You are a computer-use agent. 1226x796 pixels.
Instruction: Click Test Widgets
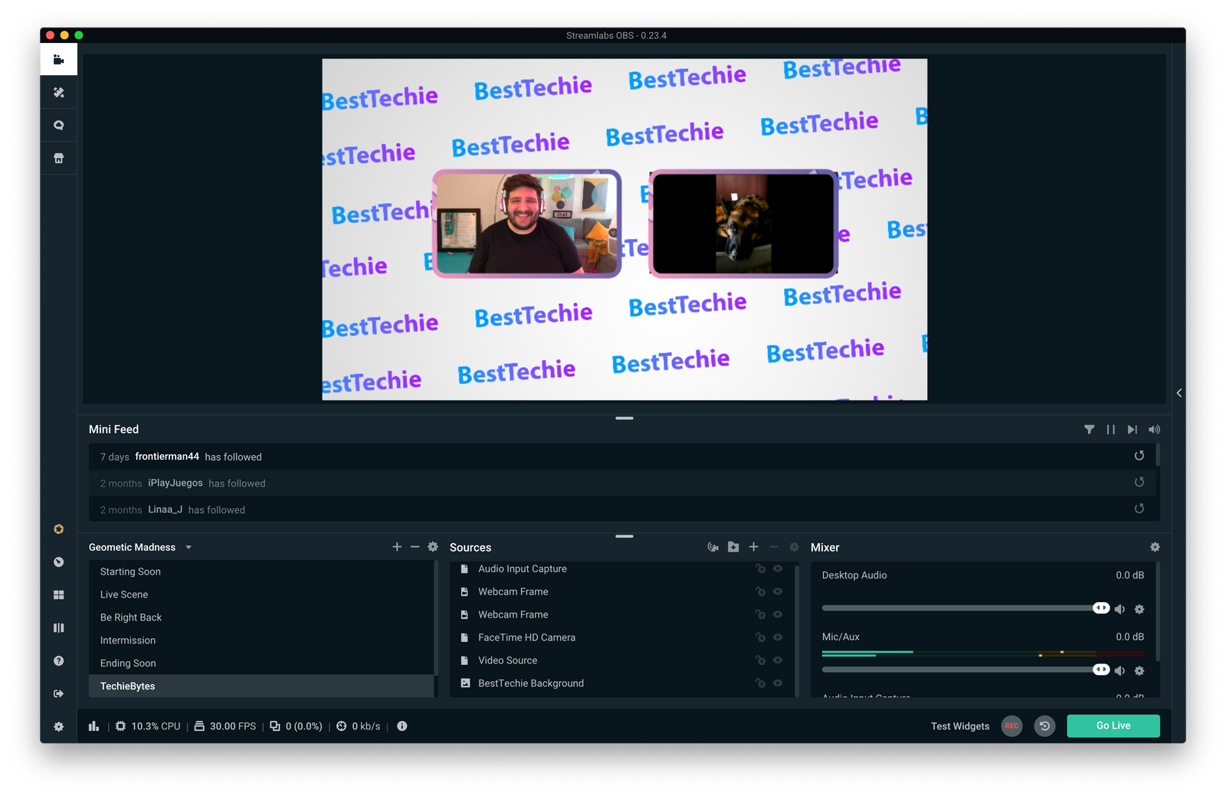[959, 726]
